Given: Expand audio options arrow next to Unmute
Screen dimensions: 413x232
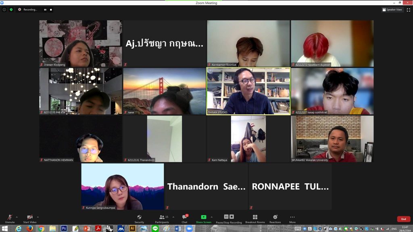Looking at the screenshot, I should 17,217.
